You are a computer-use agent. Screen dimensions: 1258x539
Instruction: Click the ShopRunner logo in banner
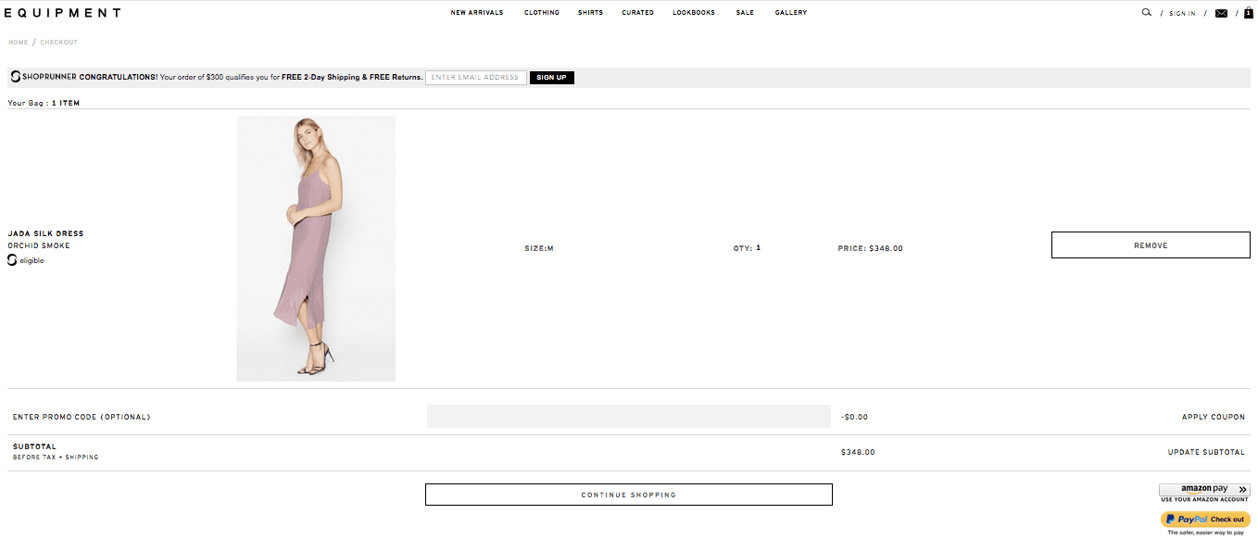[16, 77]
